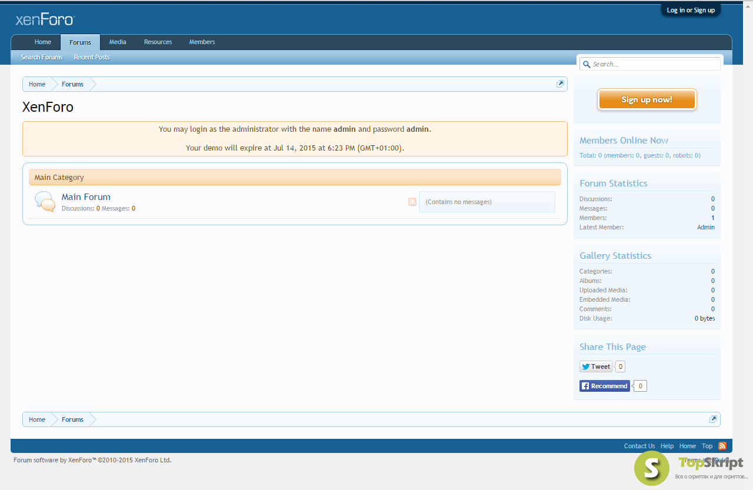
Task: Jump to Top via footer link
Action: tap(707, 446)
